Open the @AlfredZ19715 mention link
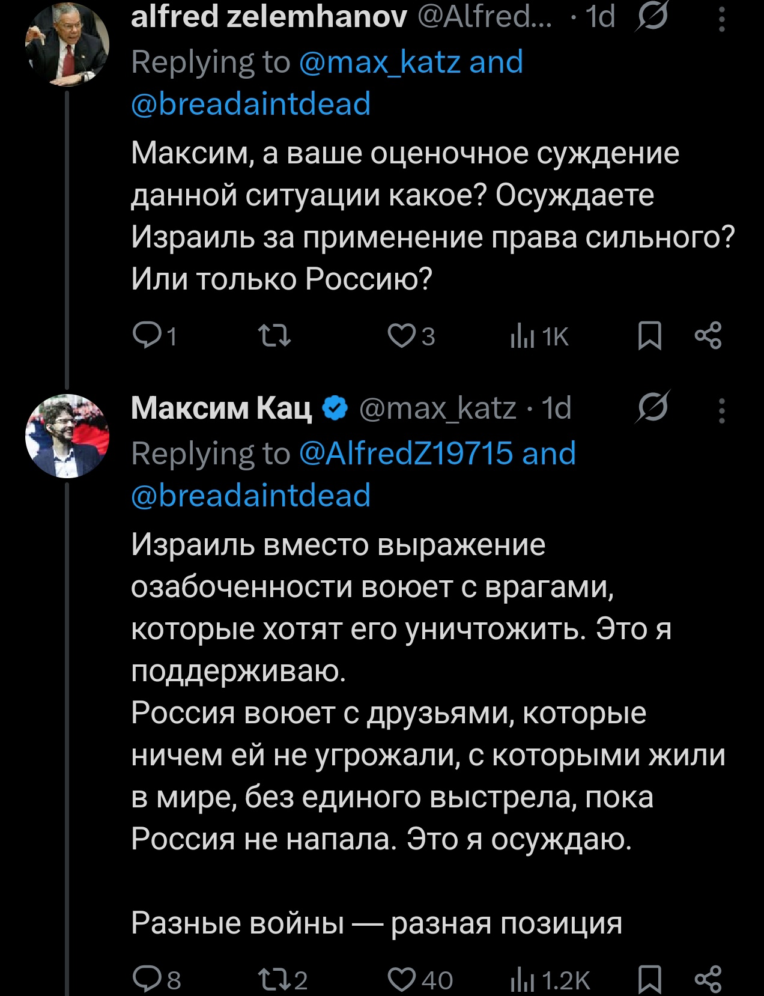The height and width of the screenshot is (996, 764). tap(407, 453)
